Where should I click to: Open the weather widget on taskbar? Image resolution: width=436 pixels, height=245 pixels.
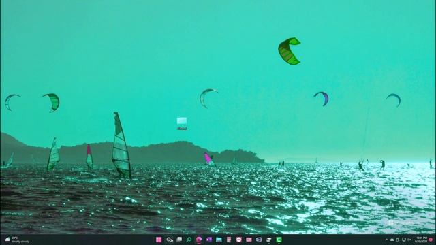(x=16, y=240)
